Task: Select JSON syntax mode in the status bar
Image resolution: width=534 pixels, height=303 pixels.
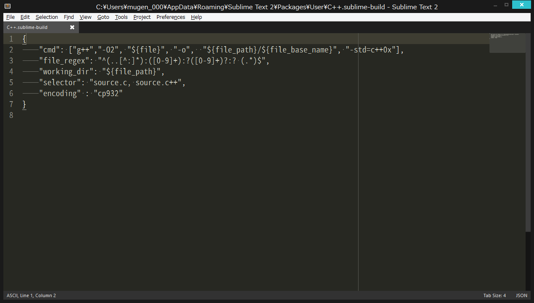Action: click(521, 295)
